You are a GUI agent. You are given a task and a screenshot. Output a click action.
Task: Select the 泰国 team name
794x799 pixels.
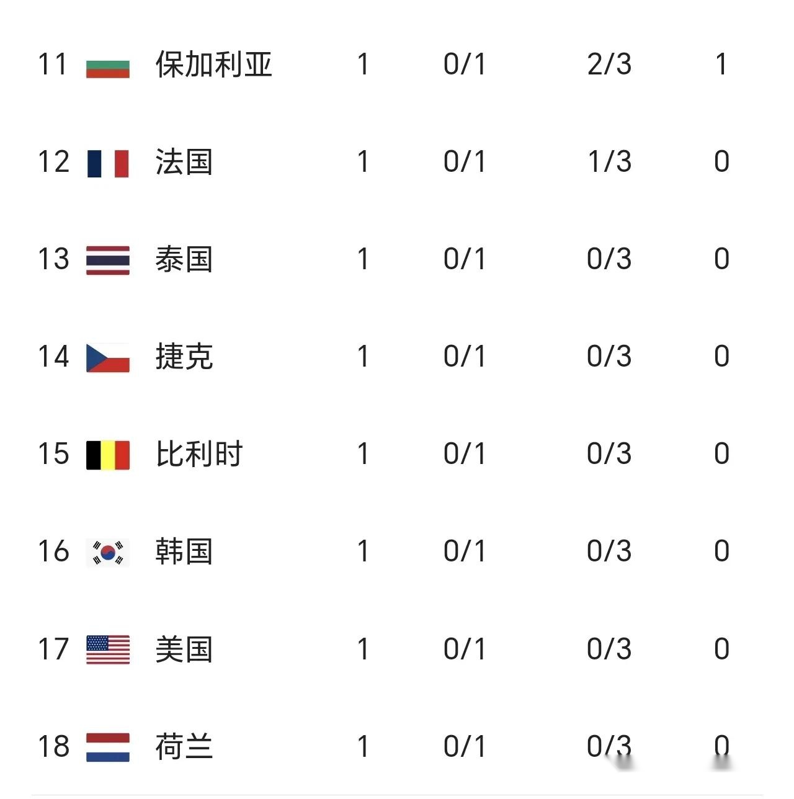pos(184,260)
